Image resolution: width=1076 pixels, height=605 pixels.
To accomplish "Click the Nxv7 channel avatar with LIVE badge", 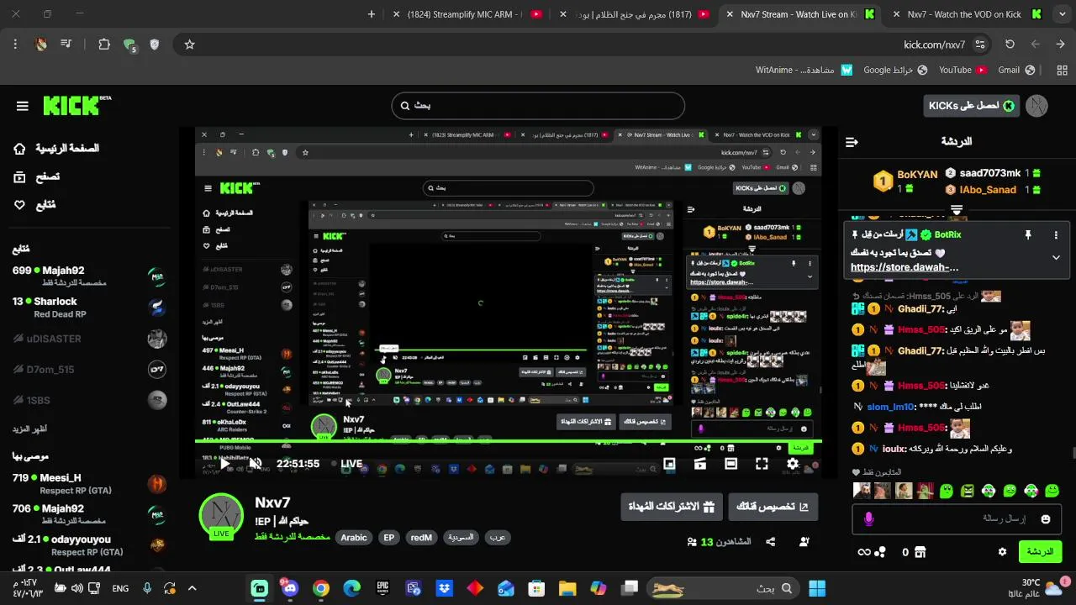I will [221, 515].
